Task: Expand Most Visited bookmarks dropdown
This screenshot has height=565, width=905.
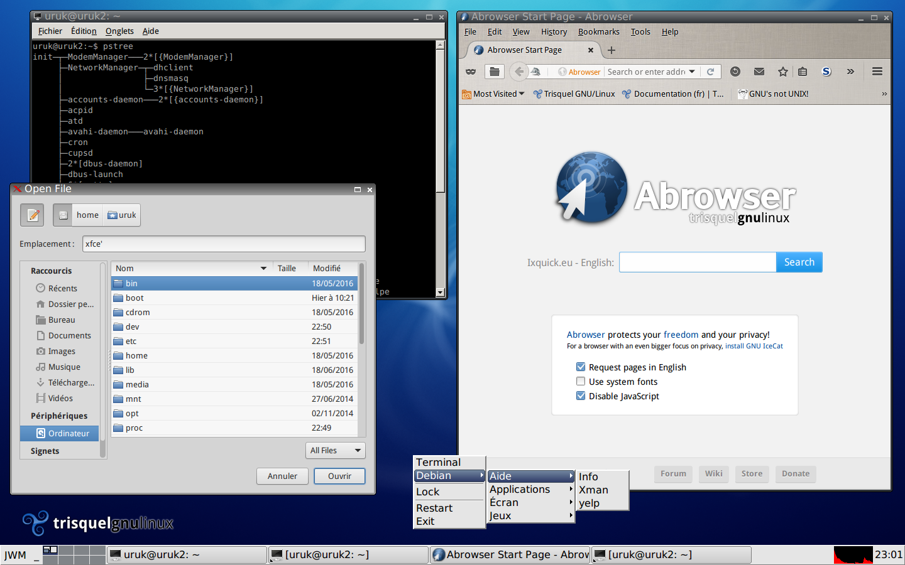Action: [x=493, y=94]
